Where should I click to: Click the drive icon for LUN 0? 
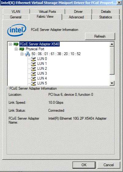33,59
